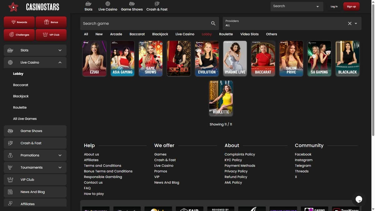
Task: Expand the Promotions sidebar chevron
Action: tap(60, 155)
